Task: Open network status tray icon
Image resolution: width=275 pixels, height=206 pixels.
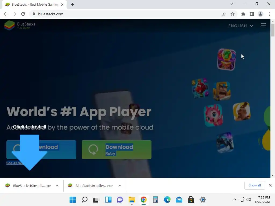Action: click(x=242, y=200)
